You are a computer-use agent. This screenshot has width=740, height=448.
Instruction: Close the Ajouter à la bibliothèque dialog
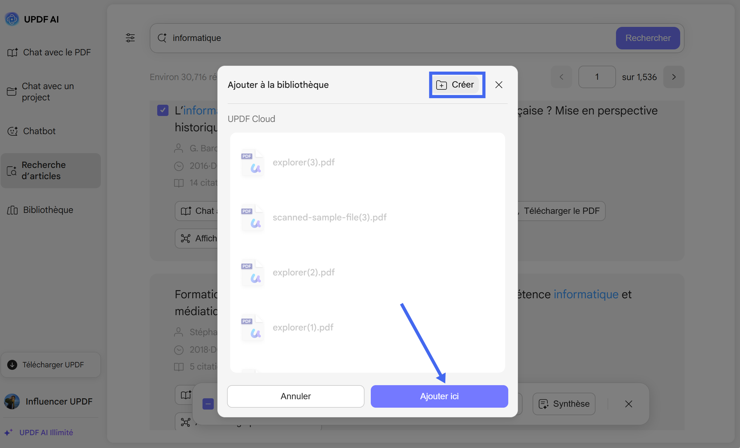(499, 85)
